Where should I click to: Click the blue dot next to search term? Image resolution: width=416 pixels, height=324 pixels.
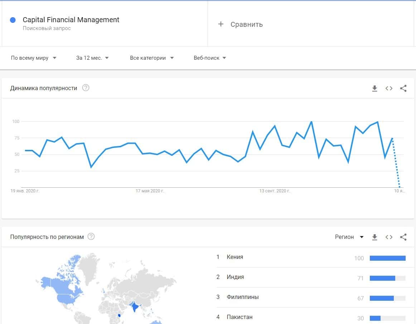point(13,20)
